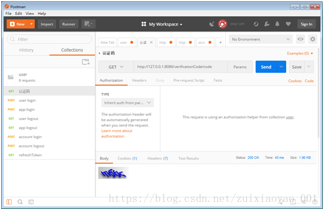Switch to the accc request tab
Screen dimensions: 324x210
tap(204, 42)
